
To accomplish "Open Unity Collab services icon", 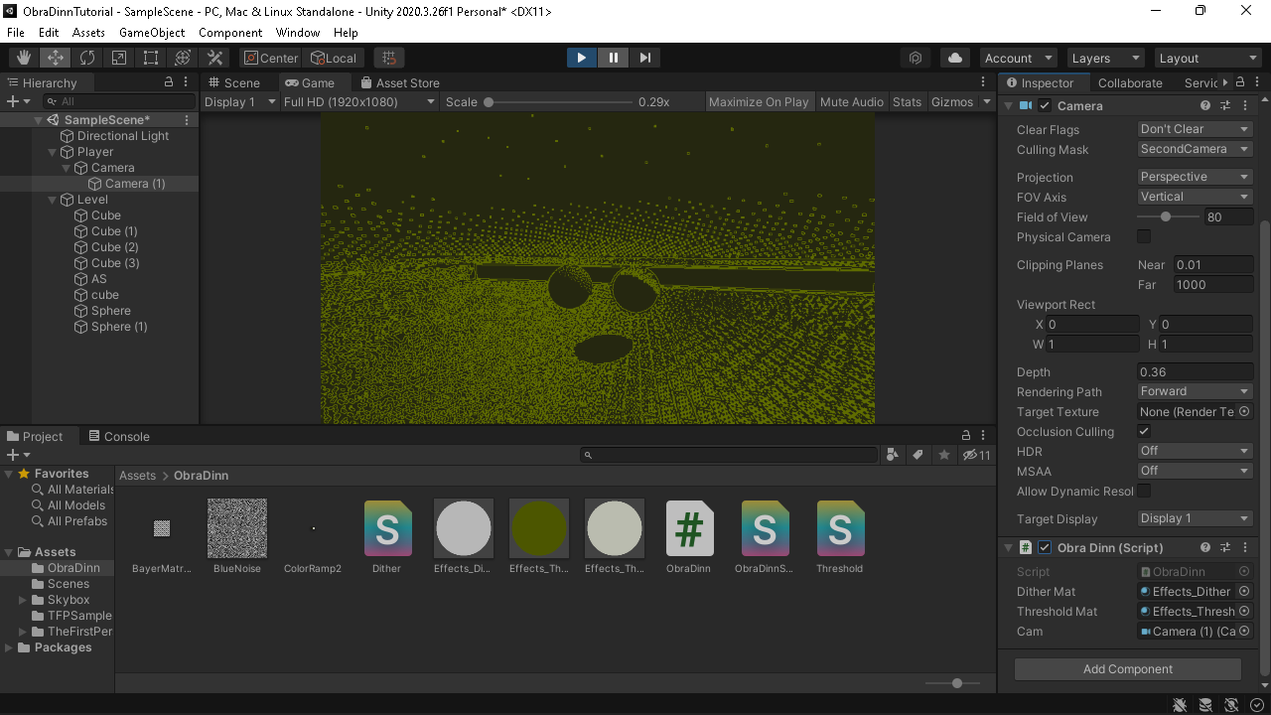I will [x=916, y=58].
